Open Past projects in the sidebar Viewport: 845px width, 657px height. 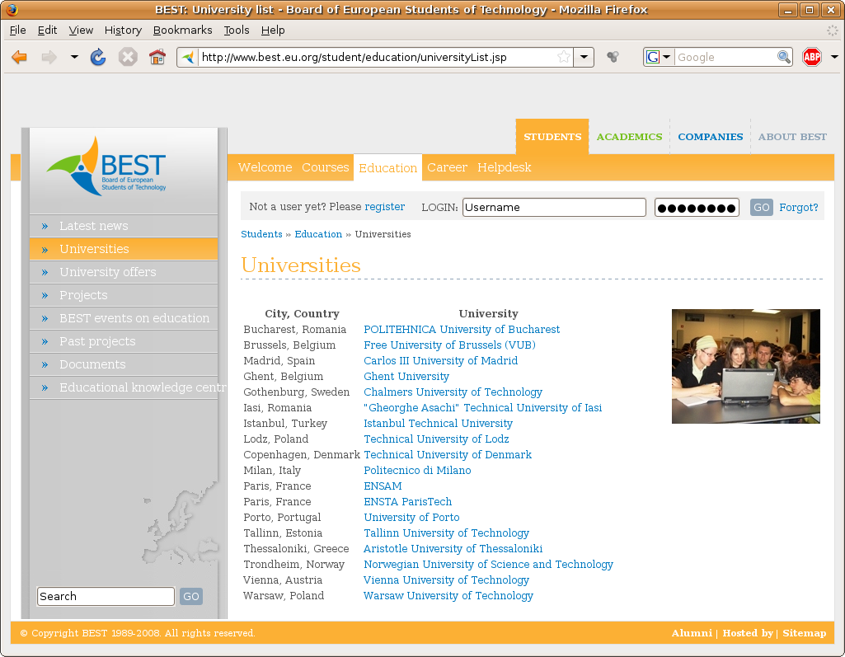point(124,342)
